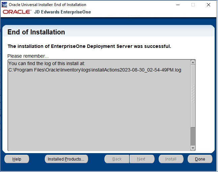218x172 pixels.
Task: Click 'You can find the log' line
Action: click(x=47, y=63)
